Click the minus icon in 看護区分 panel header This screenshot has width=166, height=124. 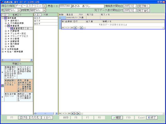(x=7, y=15)
